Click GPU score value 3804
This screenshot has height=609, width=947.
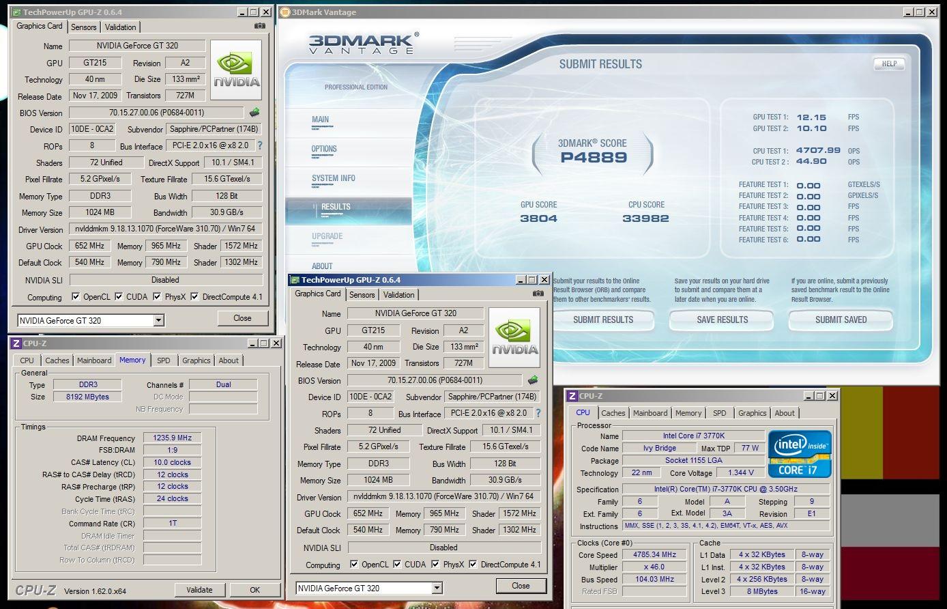click(538, 218)
